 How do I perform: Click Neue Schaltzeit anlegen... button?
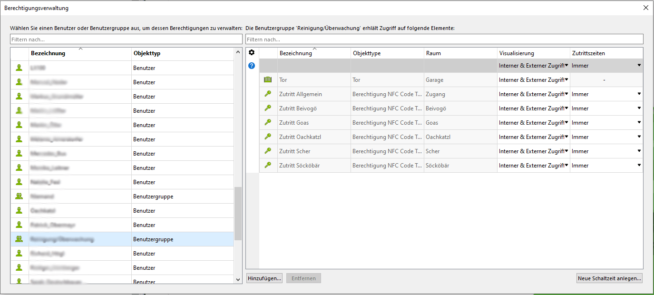pyautogui.click(x=609, y=278)
